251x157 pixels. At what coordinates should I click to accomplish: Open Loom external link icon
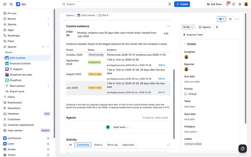(x=48, y=144)
